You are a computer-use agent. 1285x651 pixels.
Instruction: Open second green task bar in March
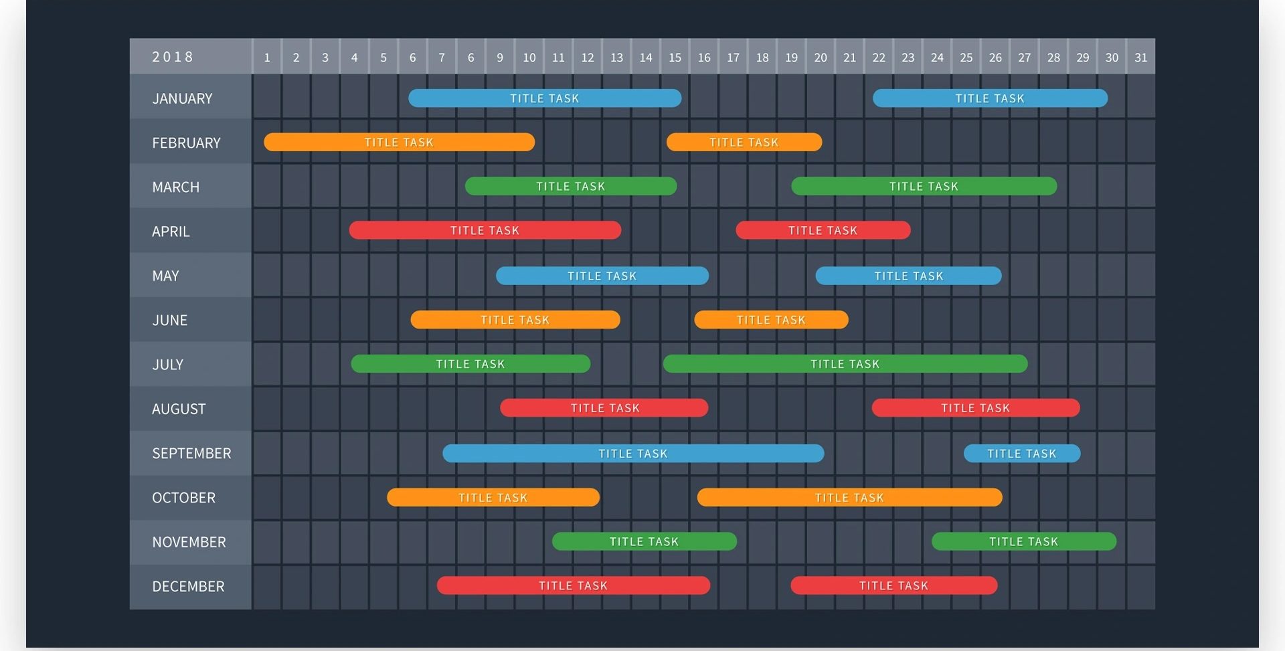coord(924,186)
